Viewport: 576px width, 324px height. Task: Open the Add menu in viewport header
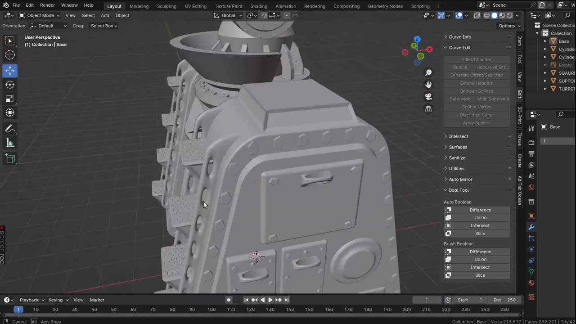tap(105, 15)
